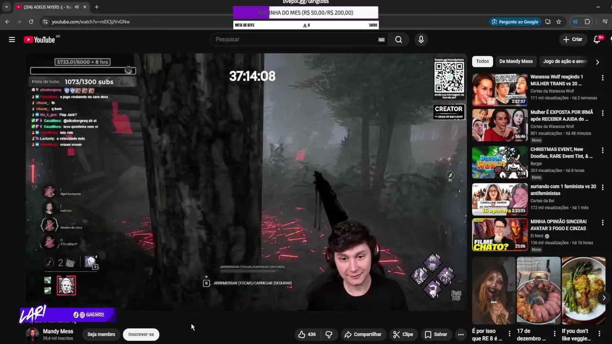Save video with Salvar button
Screen dimensions: 612x344
[x=436, y=334]
